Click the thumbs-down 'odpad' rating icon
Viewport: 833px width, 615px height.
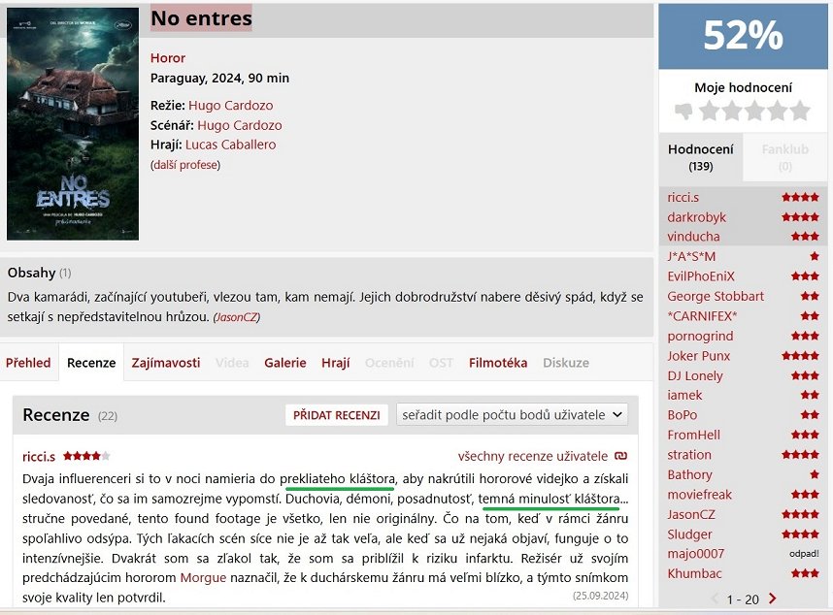(x=683, y=112)
